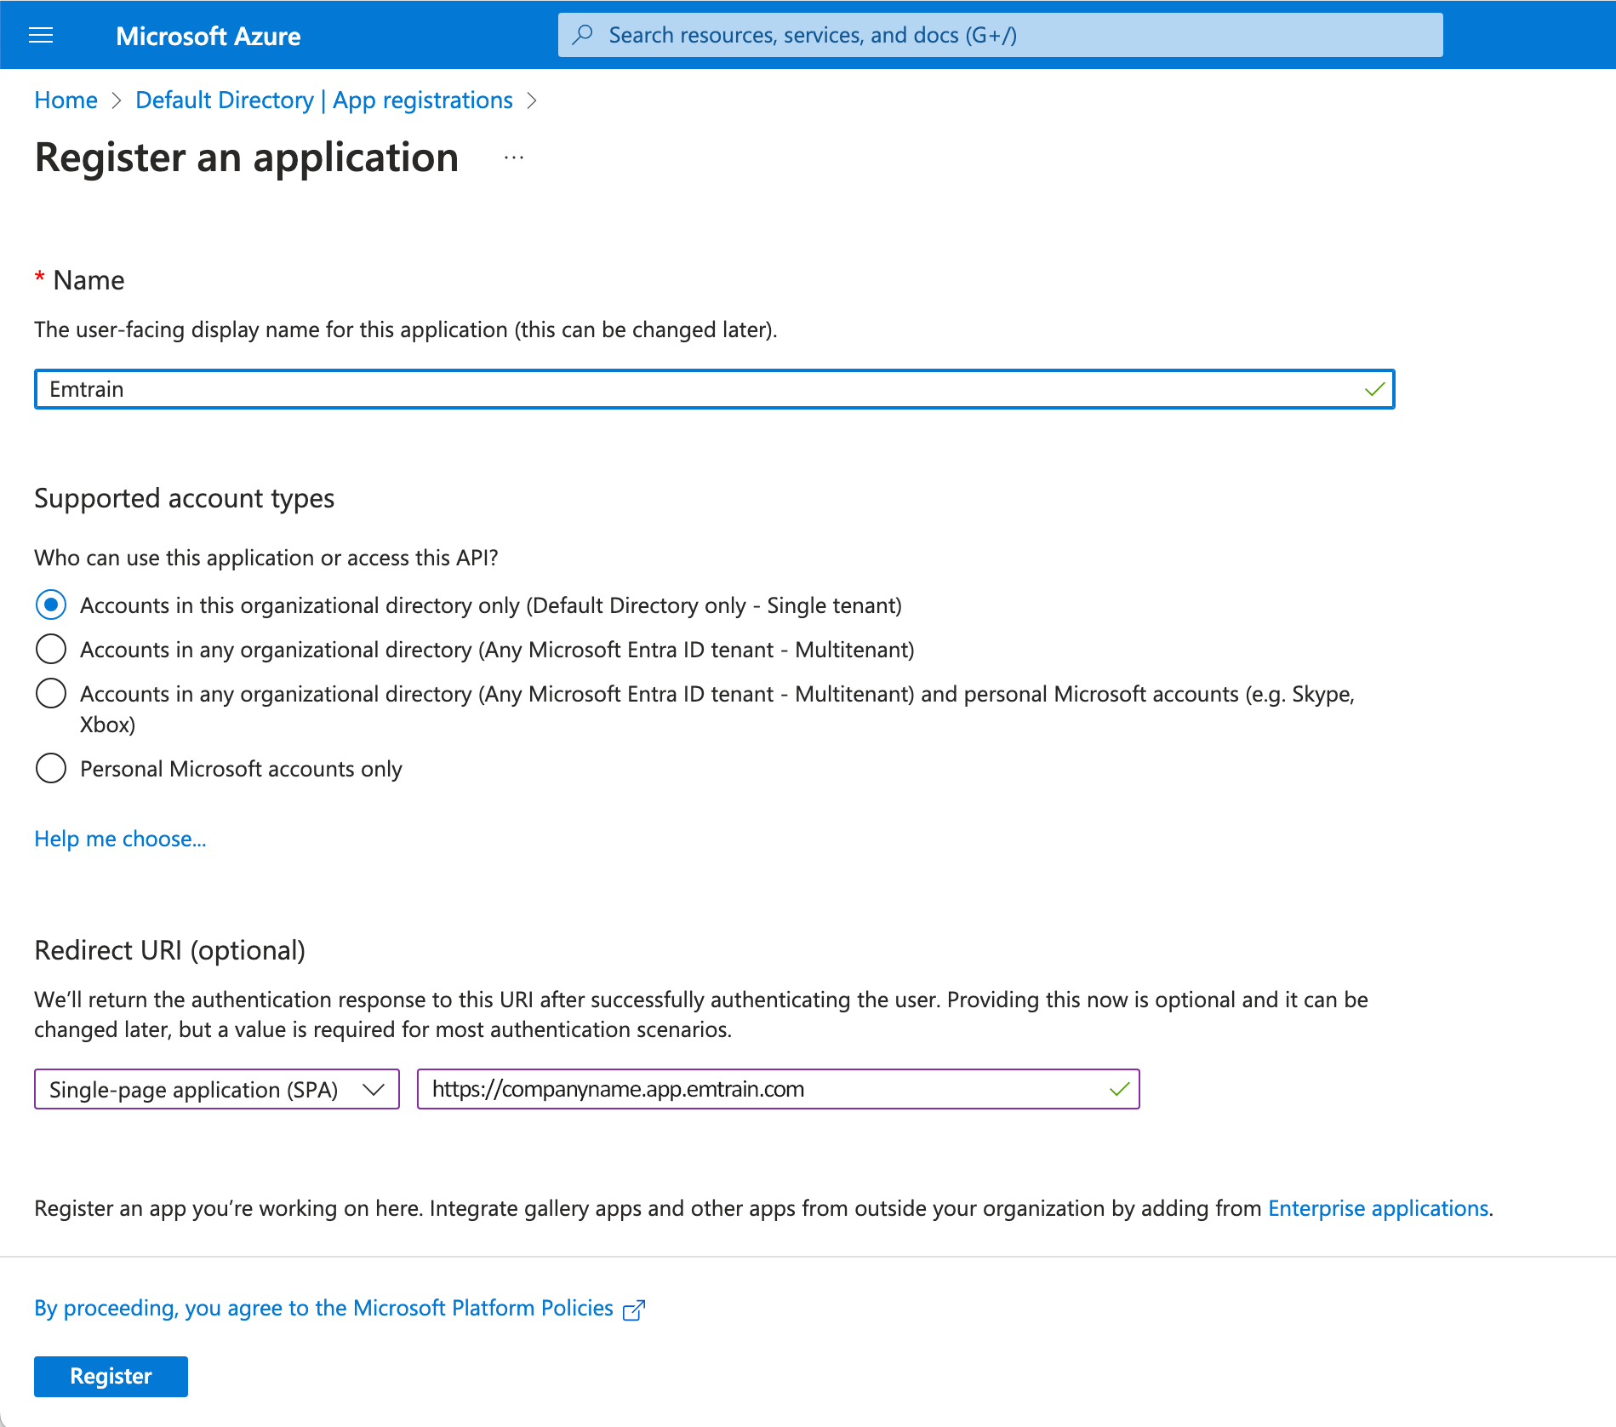Click the Register button
The height and width of the screenshot is (1427, 1616).
[110, 1376]
